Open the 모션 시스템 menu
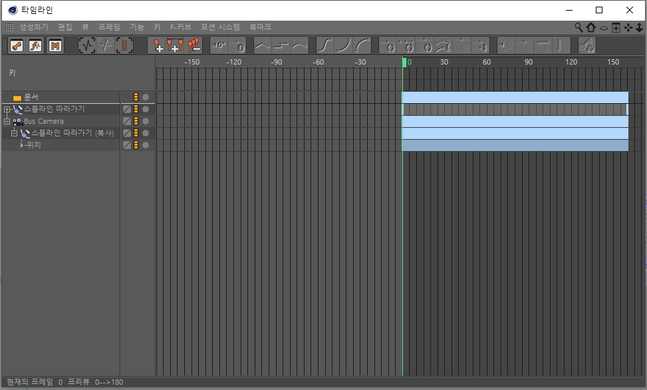This screenshot has width=647, height=390. coord(220,27)
